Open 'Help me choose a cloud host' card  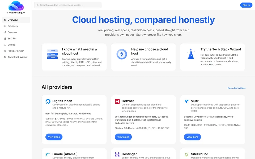[x=143, y=57]
